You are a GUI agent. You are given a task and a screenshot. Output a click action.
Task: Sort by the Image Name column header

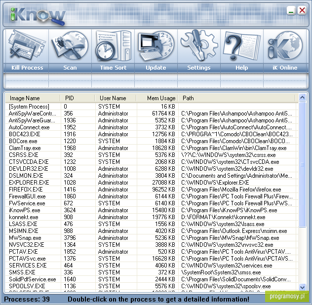click(33, 98)
